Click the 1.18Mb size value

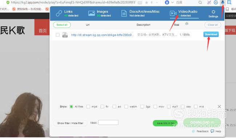(x=185, y=35)
